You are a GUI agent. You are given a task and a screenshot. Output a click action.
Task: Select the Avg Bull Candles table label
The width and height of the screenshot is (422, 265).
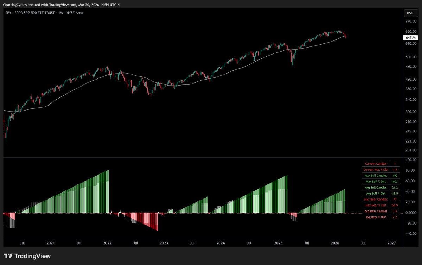pyautogui.click(x=376, y=188)
